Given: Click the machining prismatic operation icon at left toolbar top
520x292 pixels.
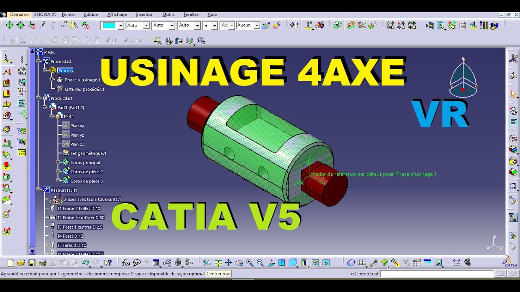Looking at the screenshot, I should [x=7, y=60].
